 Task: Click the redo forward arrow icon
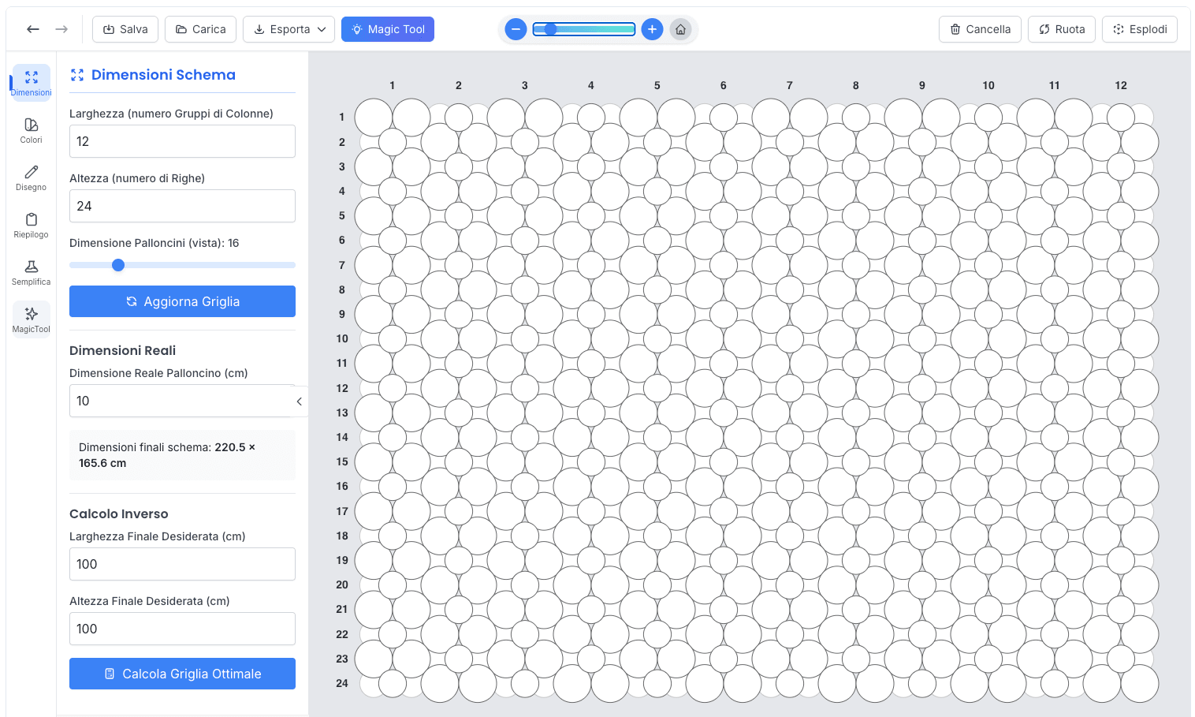pos(61,29)
